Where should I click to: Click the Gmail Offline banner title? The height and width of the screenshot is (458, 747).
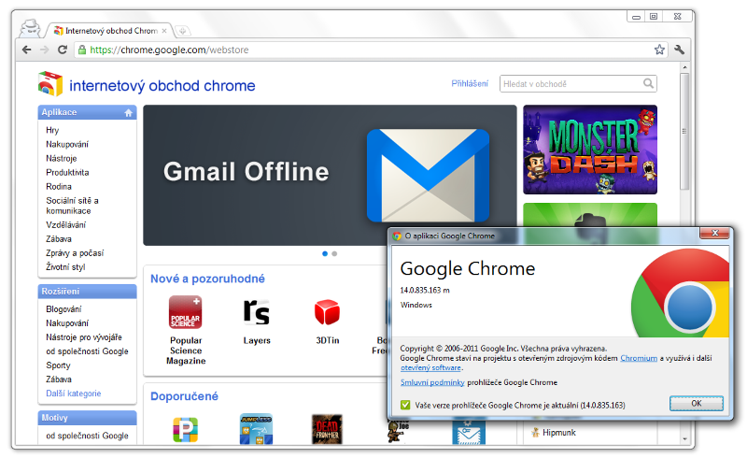[246, 172]
